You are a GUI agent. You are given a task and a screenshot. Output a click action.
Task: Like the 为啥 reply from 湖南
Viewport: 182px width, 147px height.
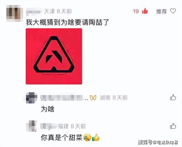point(173,97)
